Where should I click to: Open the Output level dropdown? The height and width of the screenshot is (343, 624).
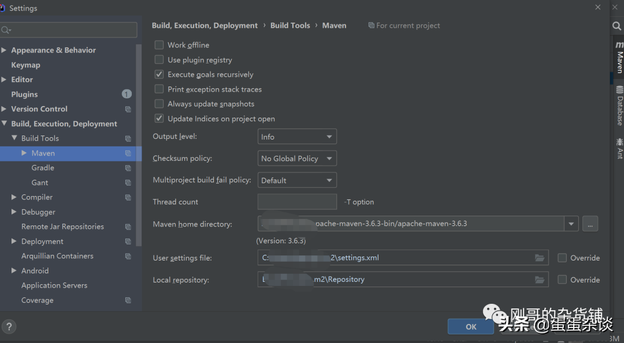(x=297, y=137)
